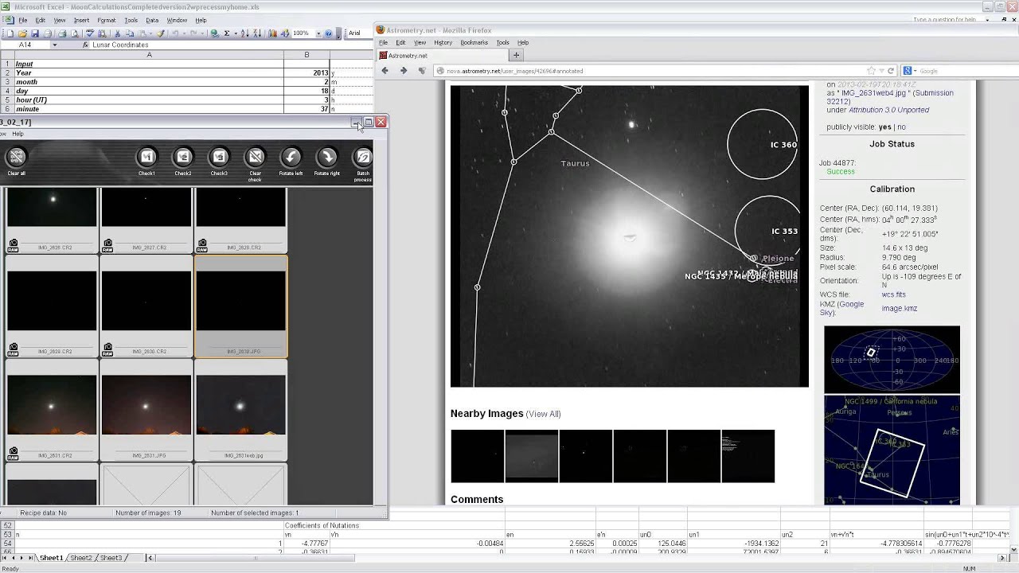Click the Clear check icon
The image size is (1019, 573).
pyautogui.click(x=255, y=157)
